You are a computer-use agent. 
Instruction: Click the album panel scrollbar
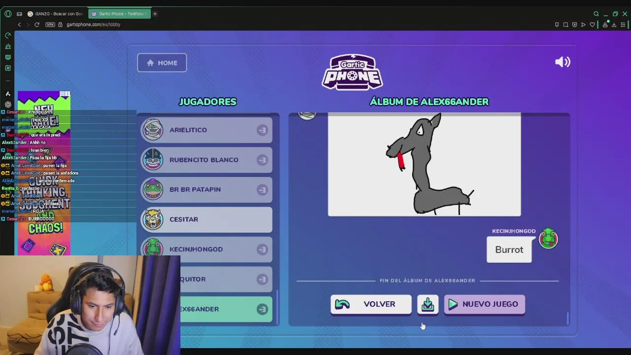[x=568, y=319]
